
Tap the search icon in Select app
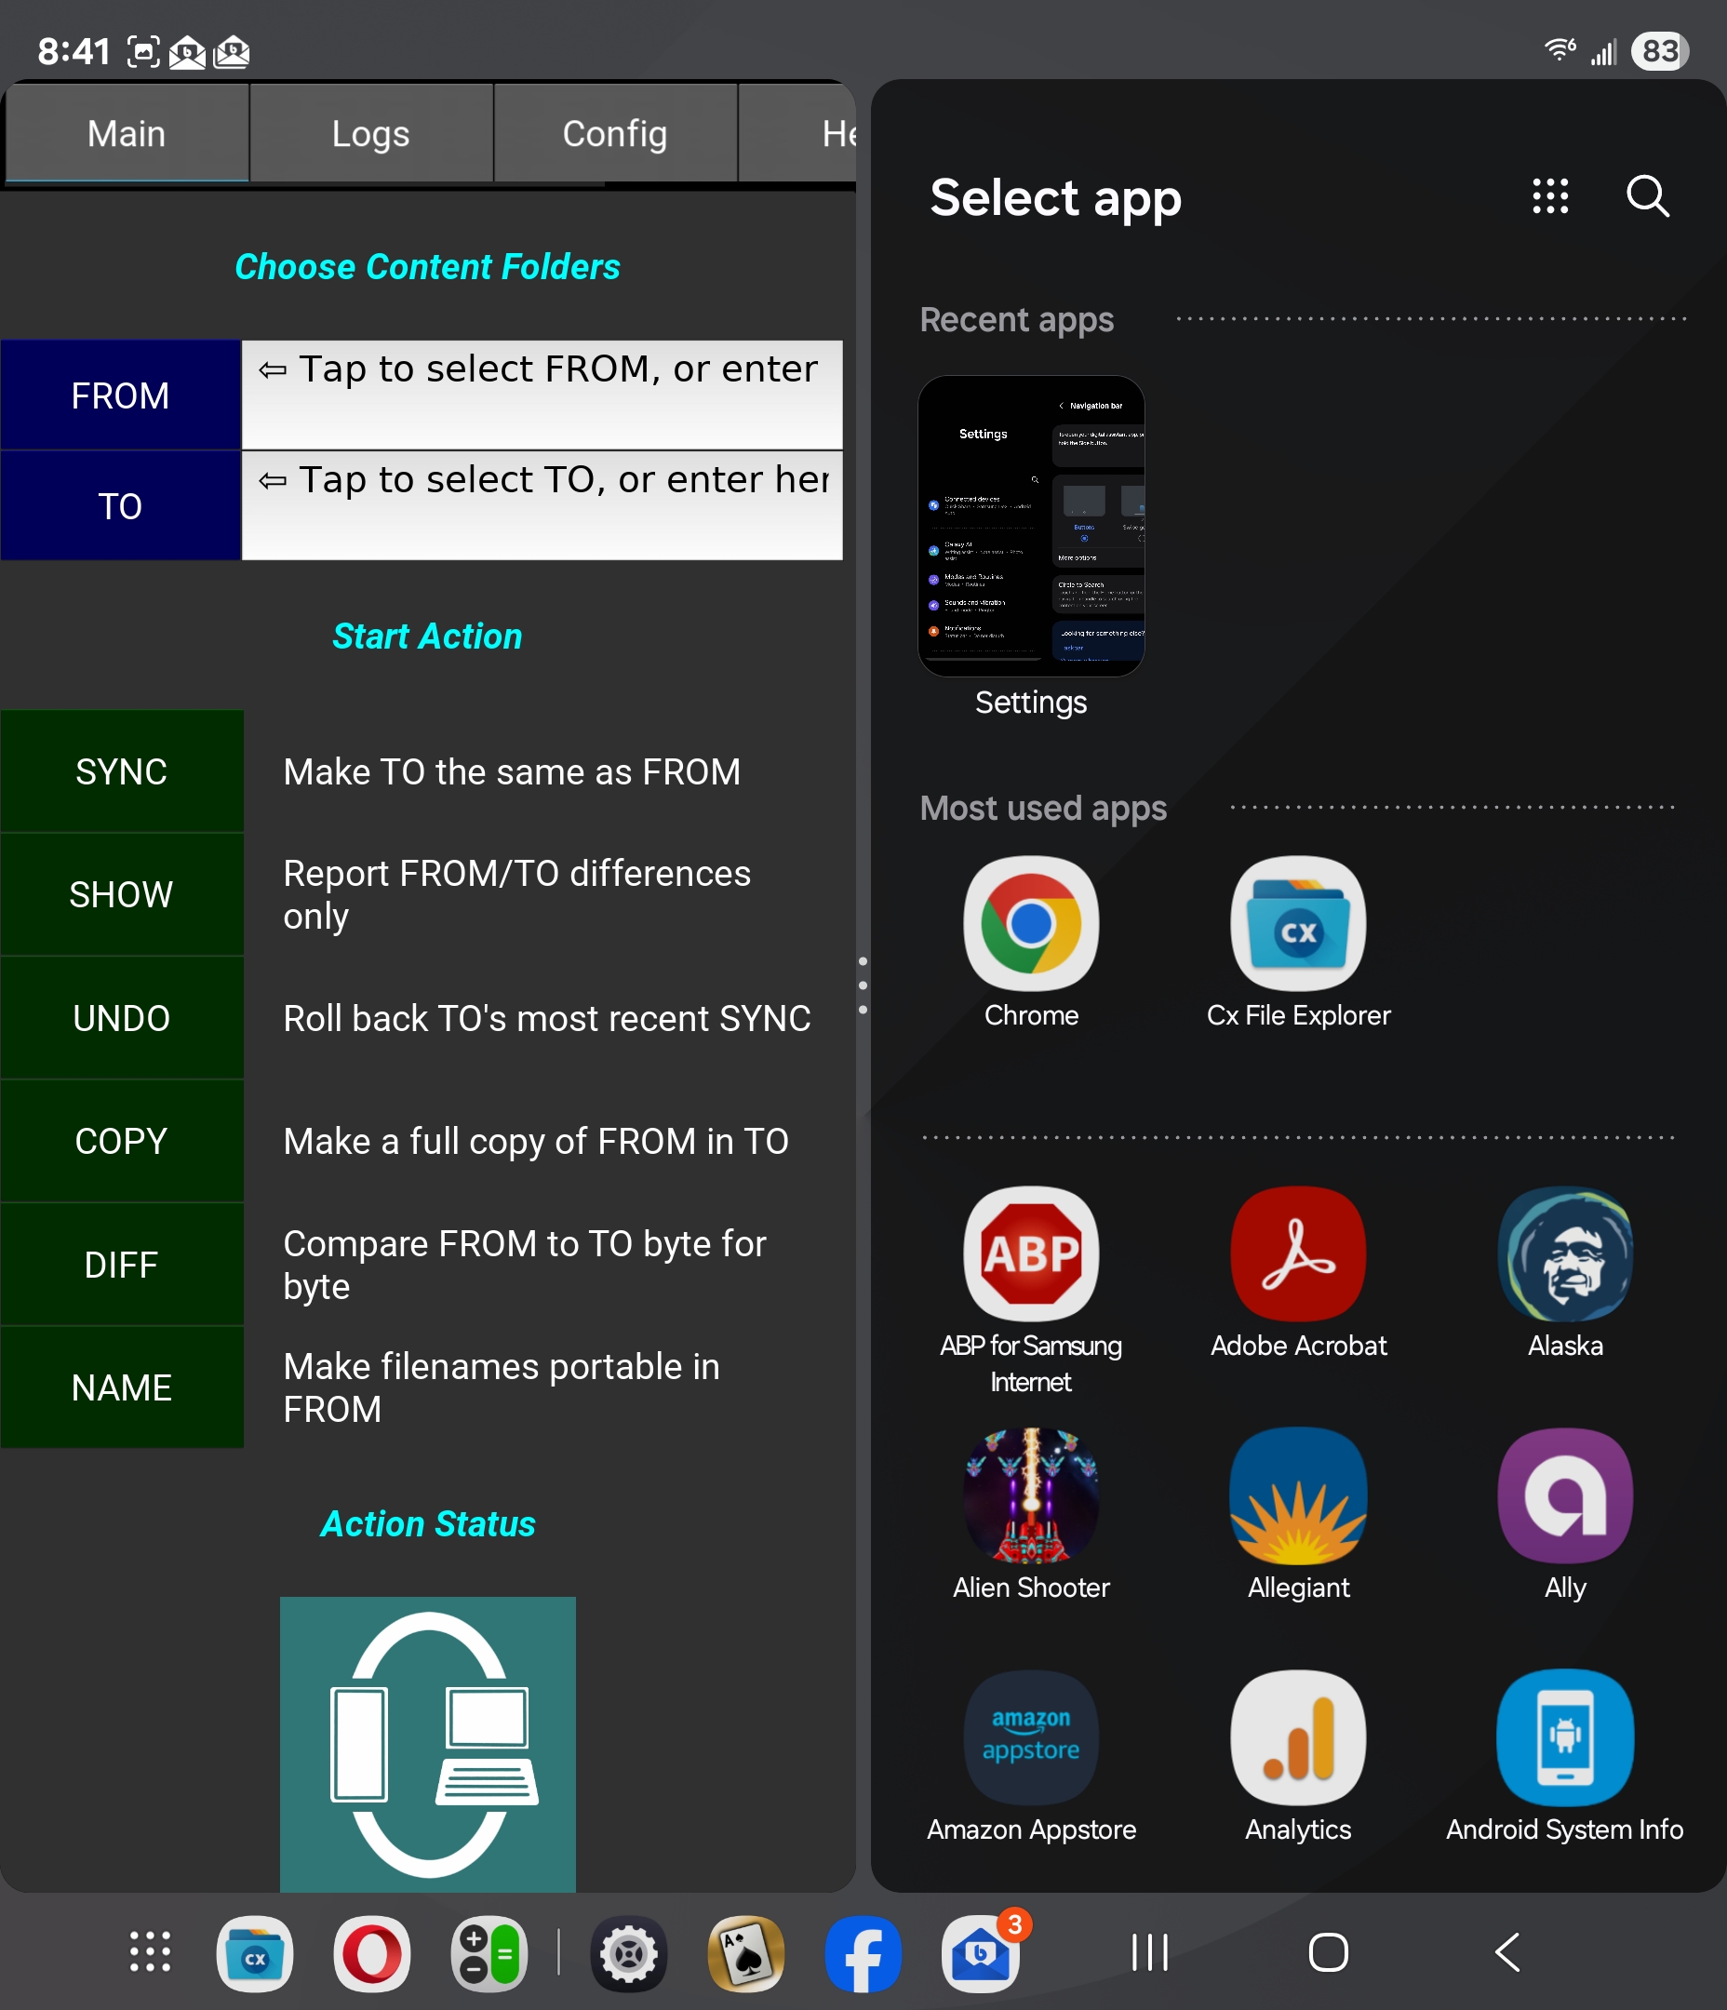coord(1646,196)
